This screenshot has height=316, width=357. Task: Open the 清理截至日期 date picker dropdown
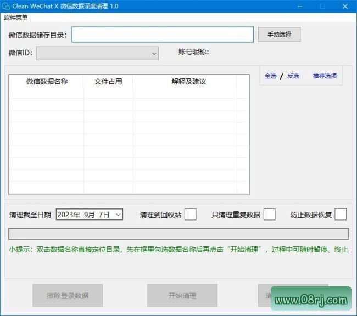pyautogui.click(x=118, y=215)
